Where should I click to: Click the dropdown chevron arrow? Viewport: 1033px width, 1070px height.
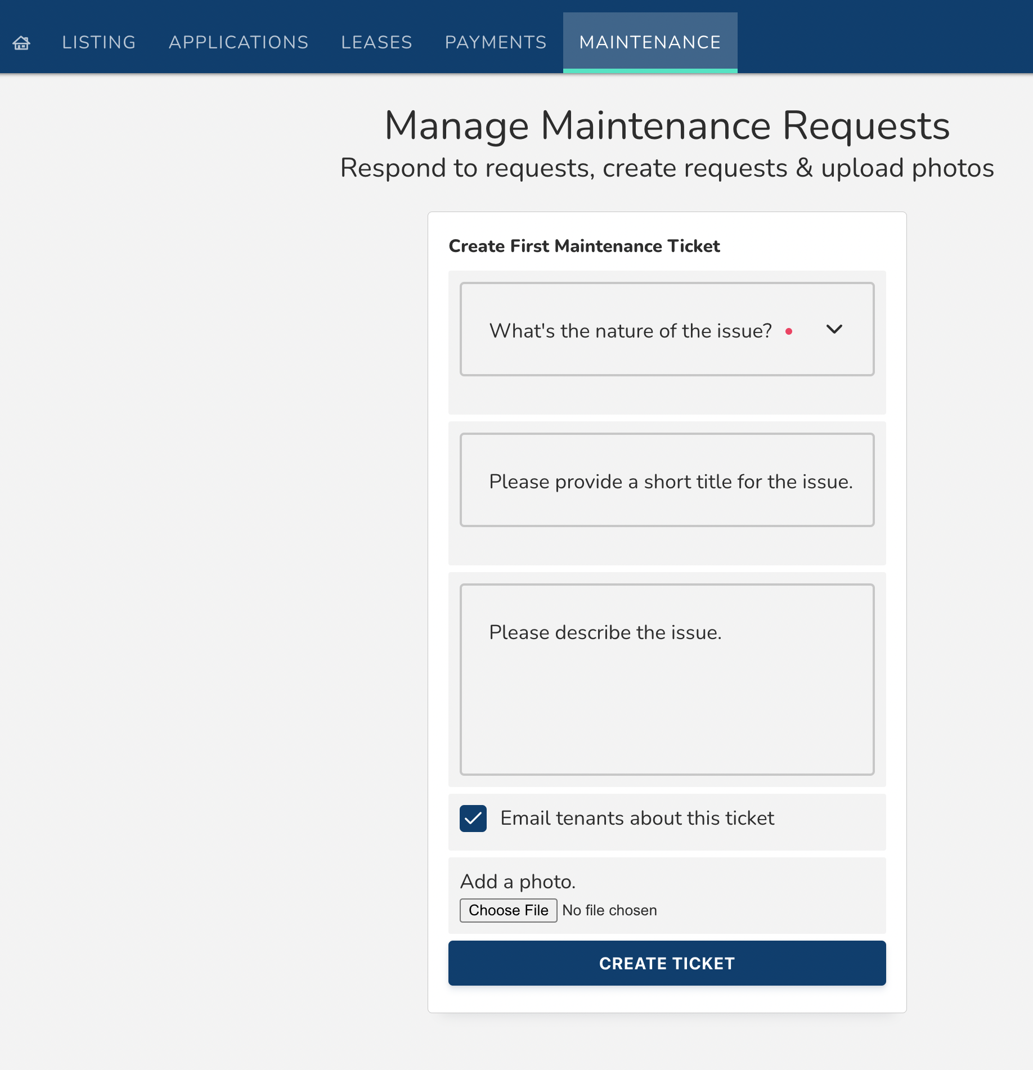click(x=834, y=330)
